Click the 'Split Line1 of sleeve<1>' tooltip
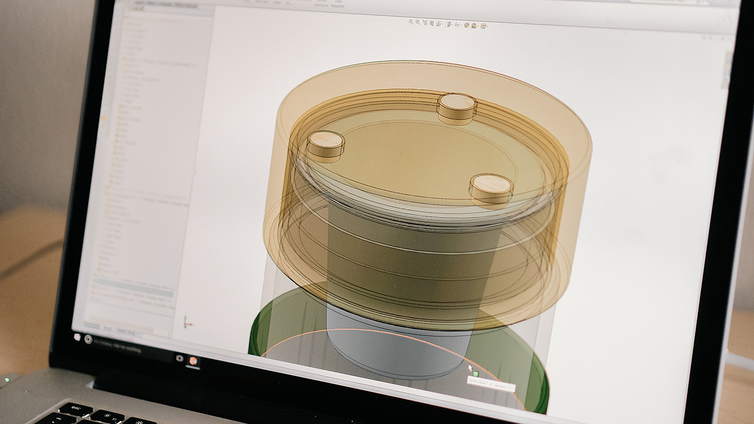Screen dimensions: 754x424 [x=491, y=384]
